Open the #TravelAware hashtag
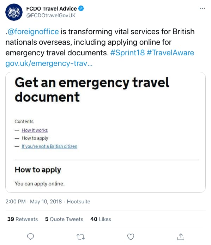 click(x=170, y=53)
